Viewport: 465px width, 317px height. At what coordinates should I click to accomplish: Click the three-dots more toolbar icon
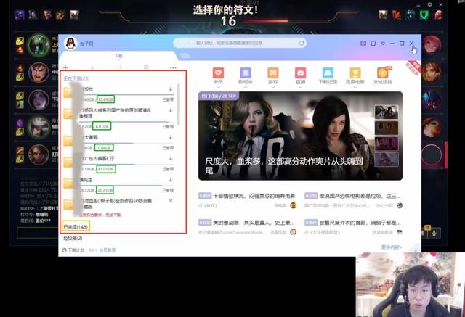tap(173, 67)
